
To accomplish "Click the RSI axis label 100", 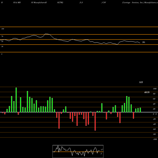I will point(3,29).
